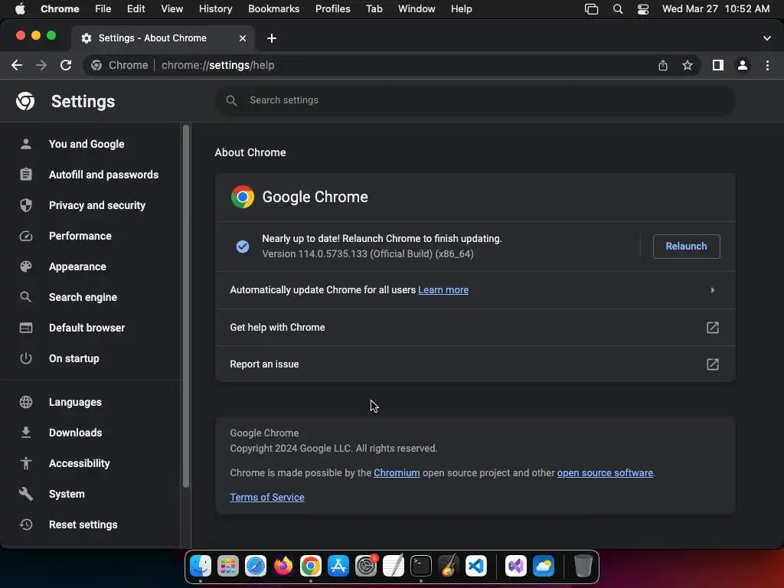784x588 pixels.
Task: Click the share page icon
Action: [662, 65]
